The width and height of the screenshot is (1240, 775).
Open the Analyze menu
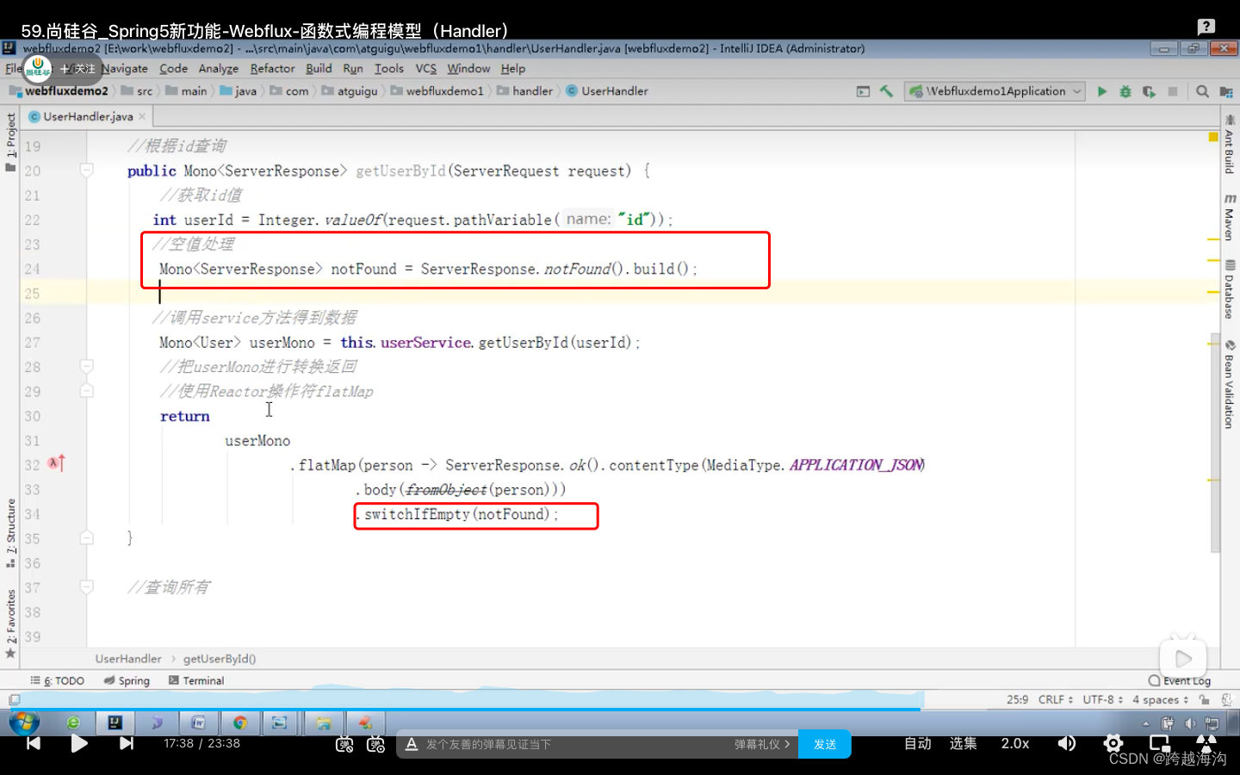[219, 69]
